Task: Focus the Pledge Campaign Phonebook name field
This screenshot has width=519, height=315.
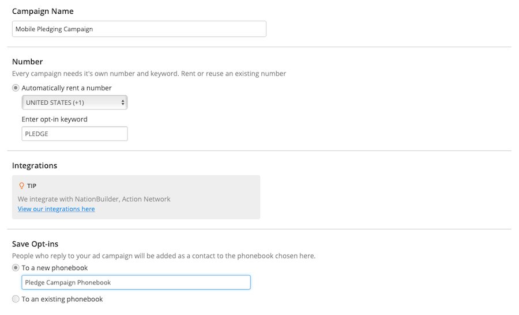Action: 136,283
